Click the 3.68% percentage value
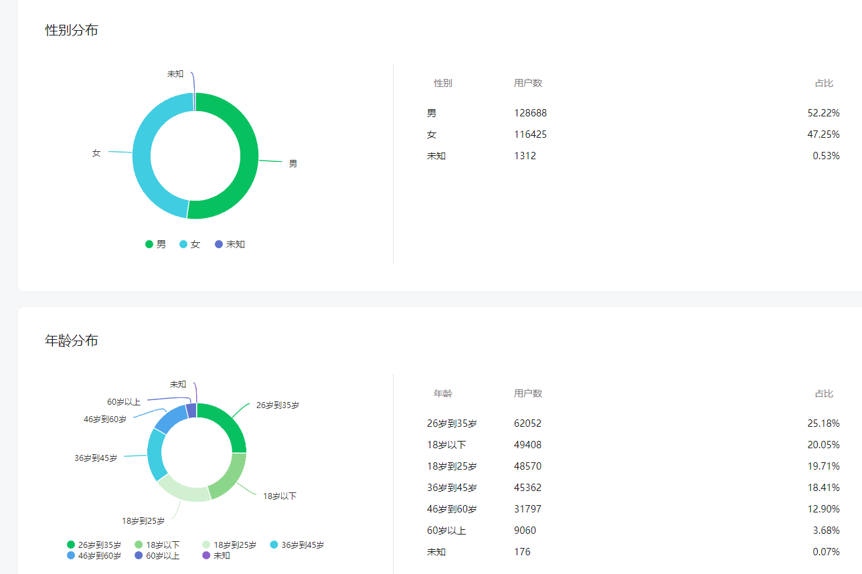This screenshot has height=574, width=862. pos(827,531)
